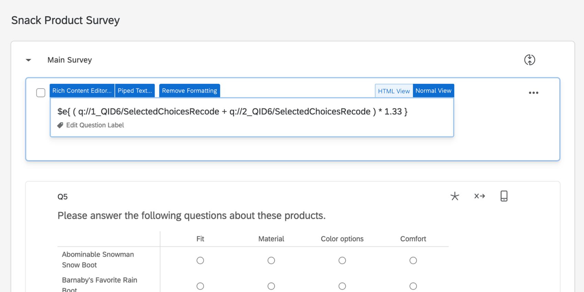Switch to the Normal View tab
The height and width of the screenshot is (292, 584).
point(433,91)
